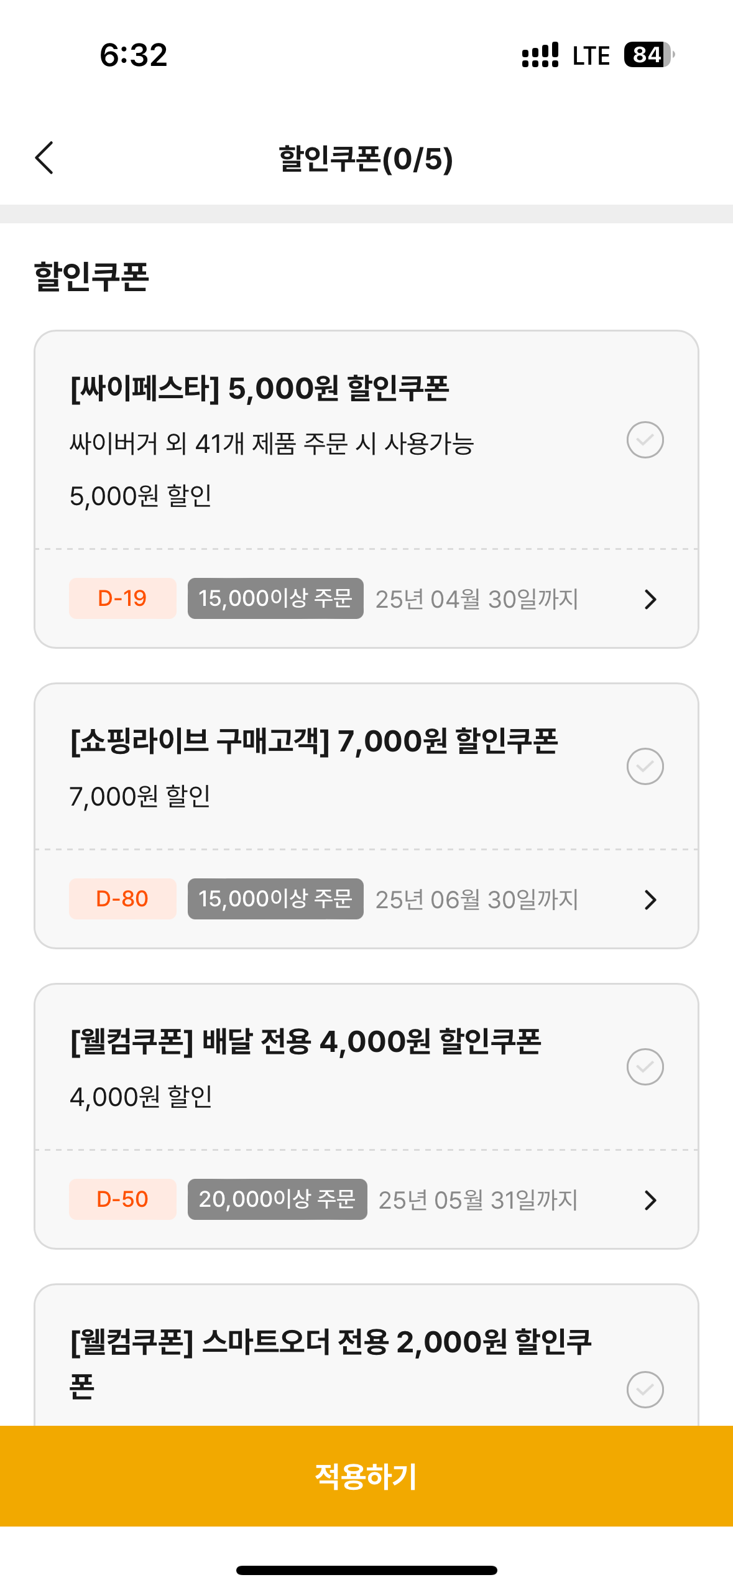This screenshot has width=733, height=1590.
Task: Tap the 할인쿠폰(0/5) page header title
Action: pos(366,159)
